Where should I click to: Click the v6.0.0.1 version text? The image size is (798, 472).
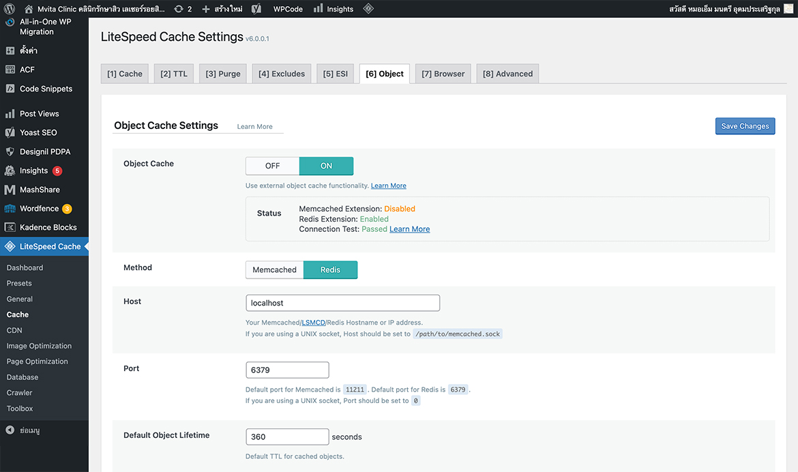pyautogui.click(x=258, y=39)
